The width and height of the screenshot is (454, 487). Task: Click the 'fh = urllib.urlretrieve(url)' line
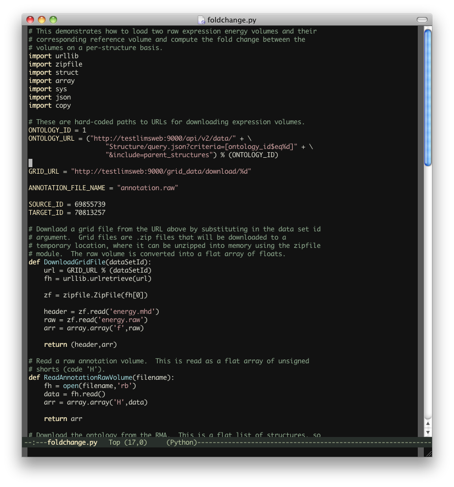[98, 279]
